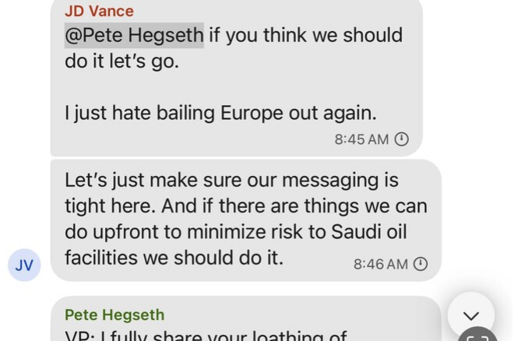Image resolution: width=521 pixels, height=341 pixels.
Task: Tap the 8:46 AM timestamp
Action: coord(381,265)
